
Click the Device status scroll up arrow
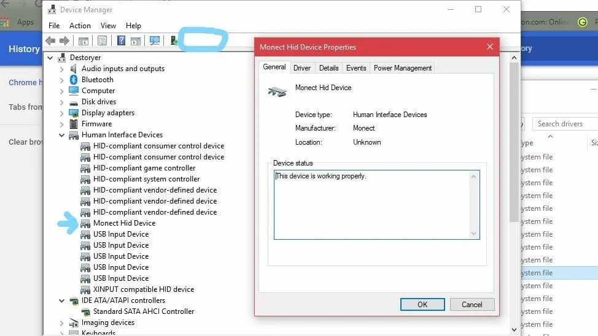click(473, 177)
